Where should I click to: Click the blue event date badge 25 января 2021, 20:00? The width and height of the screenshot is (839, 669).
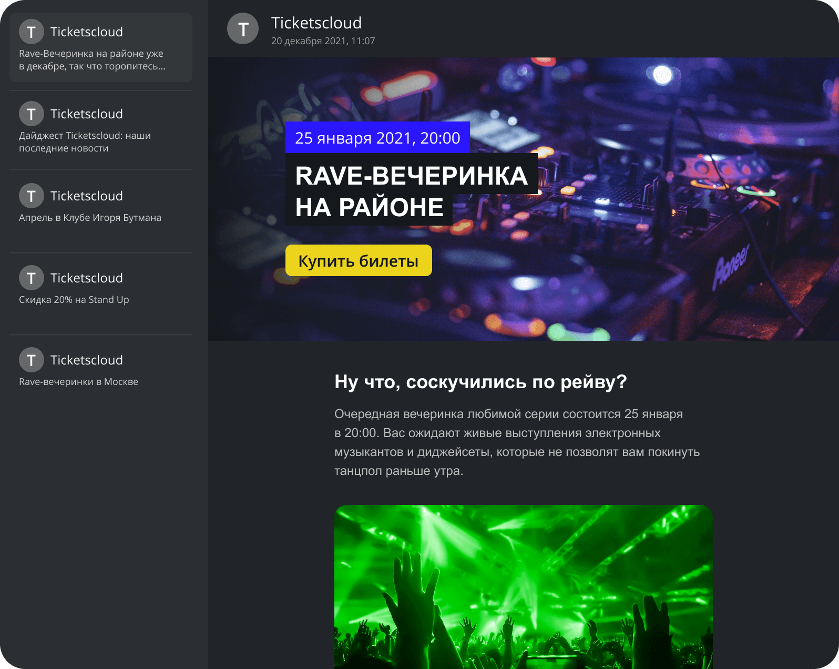pyautogui.click(x=377, y=137)
